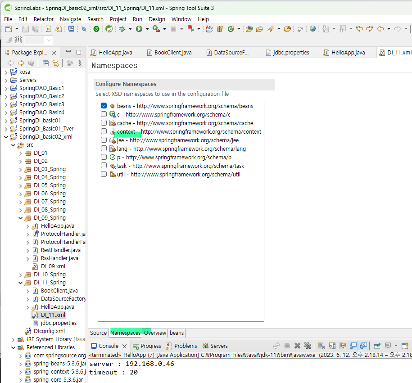Open the Refactor menu
This screenshot has width=412, height=383.
coord(44,19)
